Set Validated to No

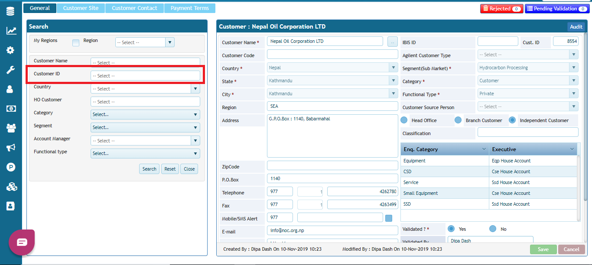click(493, 229)
